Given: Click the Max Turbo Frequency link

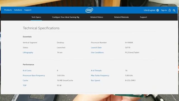Looking at the screenshot, I should (100, 75).
